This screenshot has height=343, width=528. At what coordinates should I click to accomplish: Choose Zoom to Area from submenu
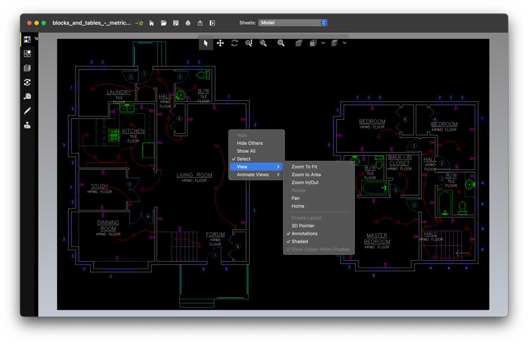[x=306, y=175]
